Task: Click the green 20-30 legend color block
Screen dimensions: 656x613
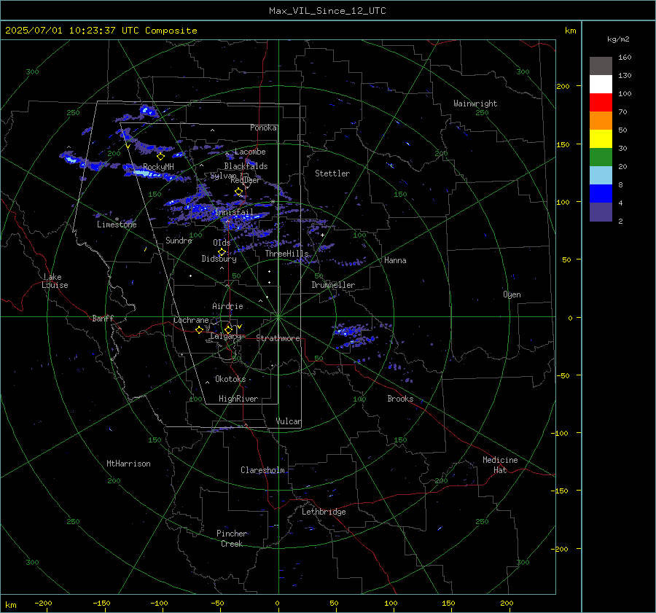Action: 601,157
